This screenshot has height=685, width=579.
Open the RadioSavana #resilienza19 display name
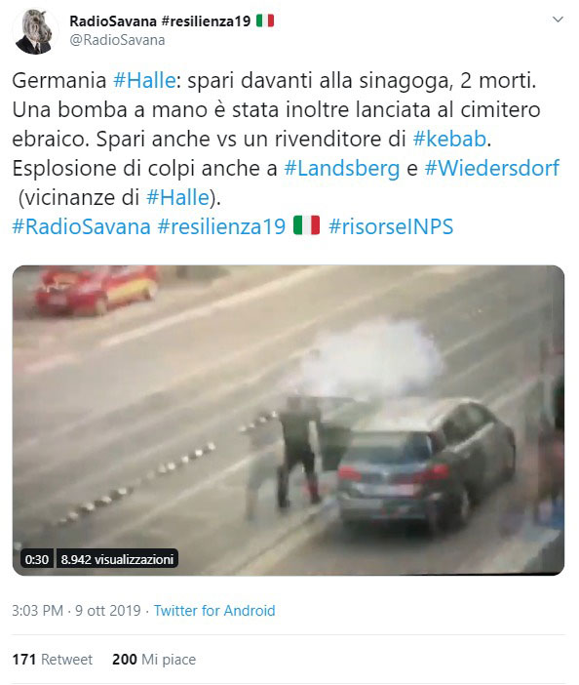pos(172,20)
